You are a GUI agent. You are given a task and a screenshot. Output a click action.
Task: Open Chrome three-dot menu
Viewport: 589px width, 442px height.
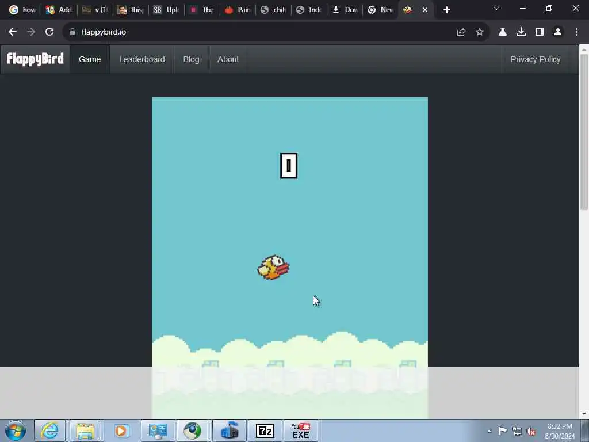click(x=576, y=32)
